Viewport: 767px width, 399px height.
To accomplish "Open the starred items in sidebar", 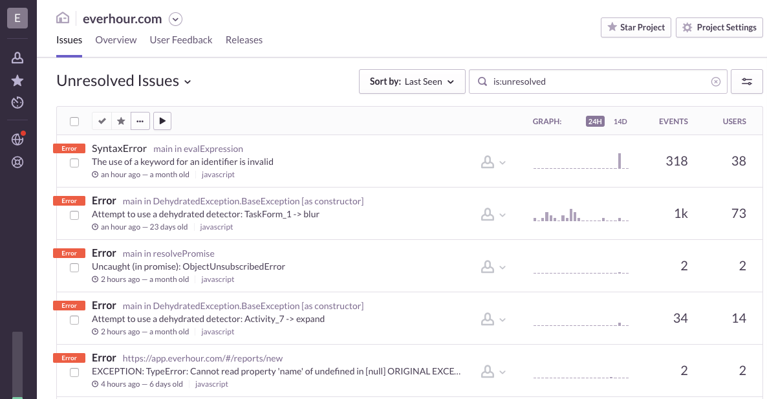I will point(17,81).
